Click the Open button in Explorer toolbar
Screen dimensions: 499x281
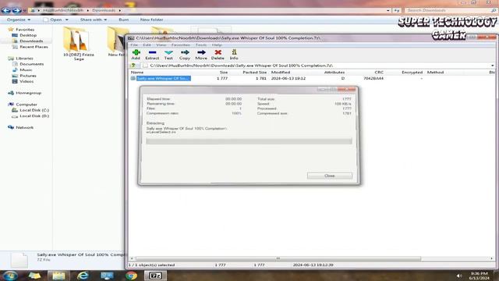pos(53,20)
